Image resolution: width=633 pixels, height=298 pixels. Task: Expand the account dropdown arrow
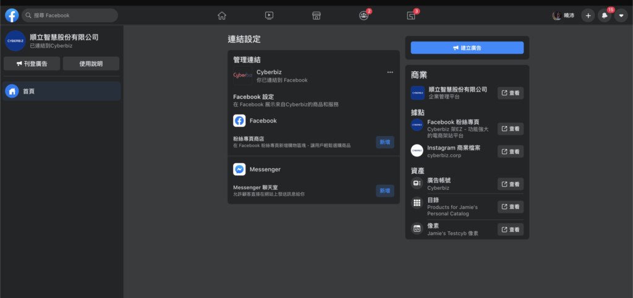(x=621, y=15)
